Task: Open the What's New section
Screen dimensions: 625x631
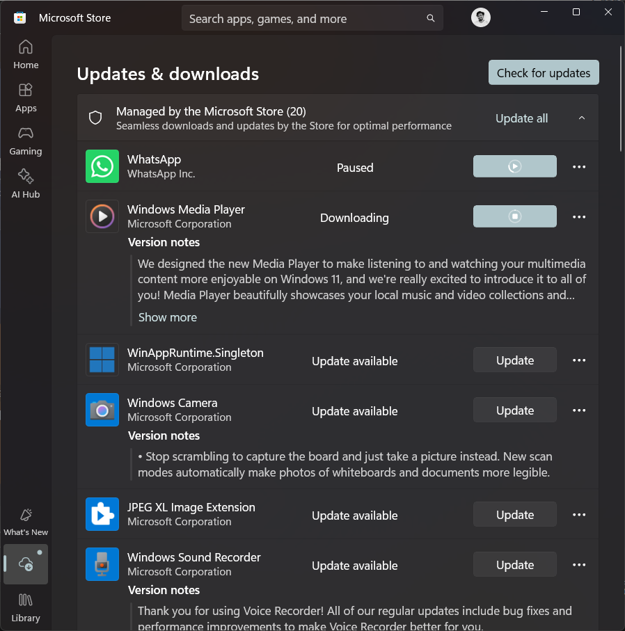Action: point(26,522)
